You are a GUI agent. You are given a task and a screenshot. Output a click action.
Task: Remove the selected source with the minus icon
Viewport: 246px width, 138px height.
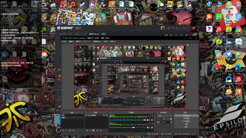(90, 130)
